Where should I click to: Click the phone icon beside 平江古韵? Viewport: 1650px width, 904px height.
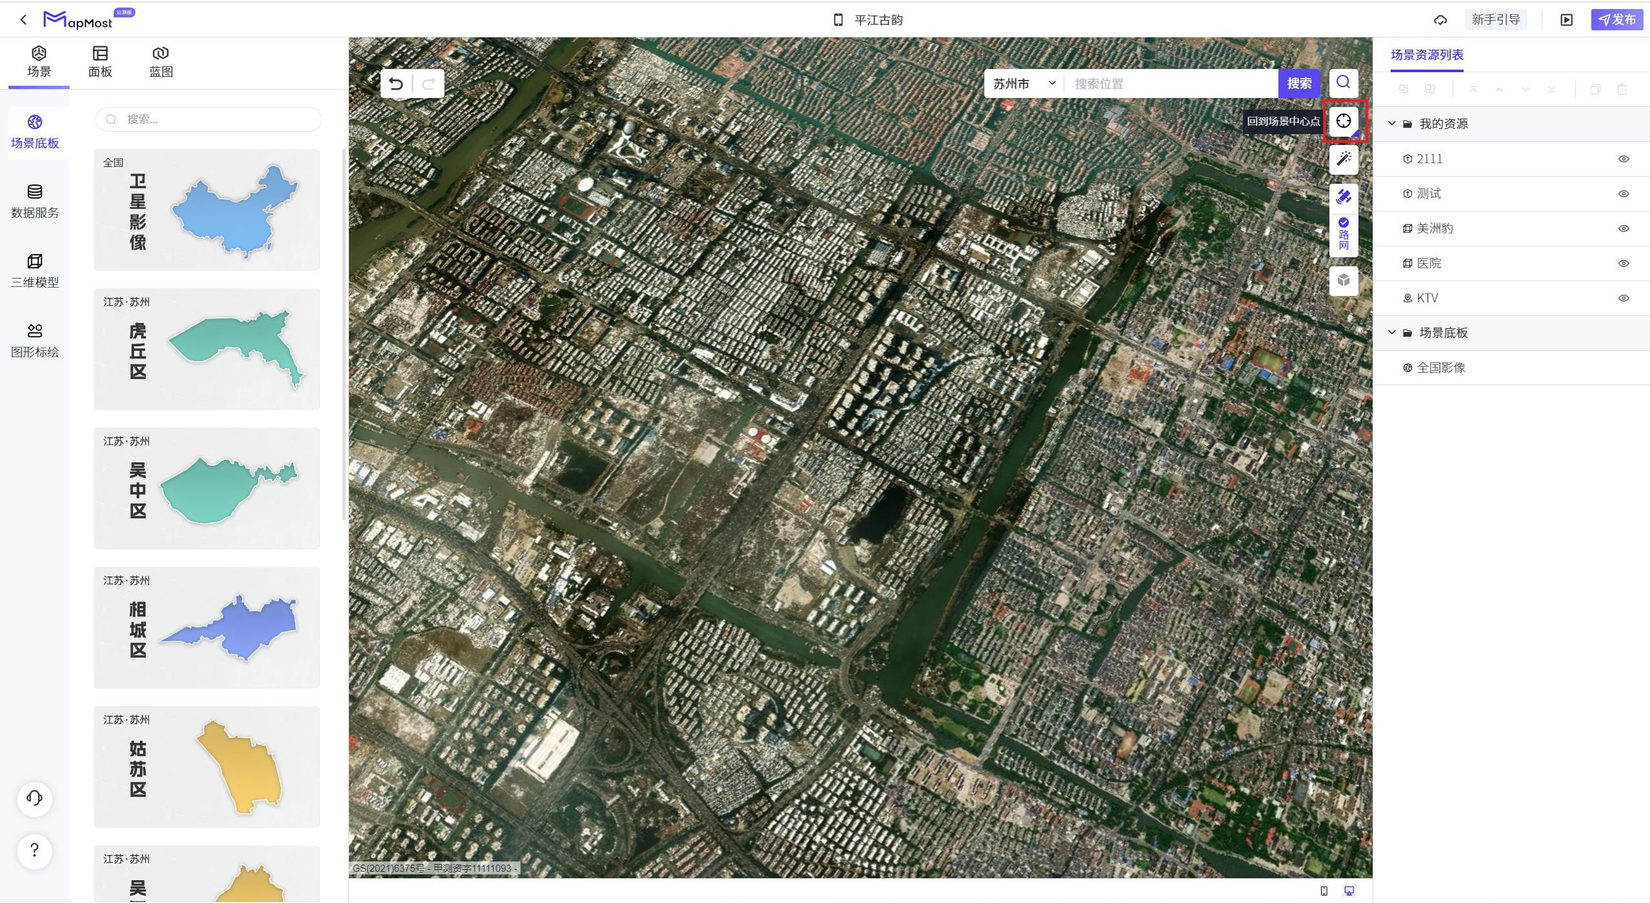tap(838, 20)
